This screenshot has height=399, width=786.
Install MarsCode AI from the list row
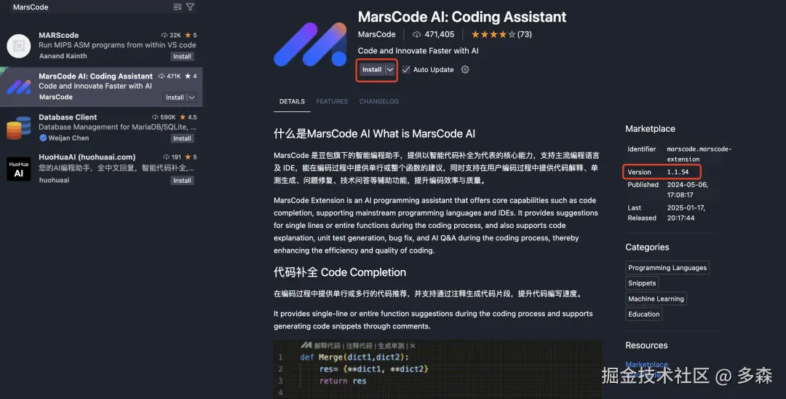click(175, 98)
